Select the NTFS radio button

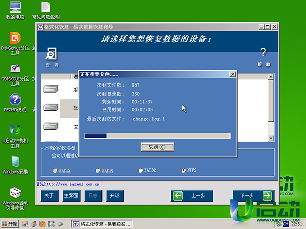(x=183, y=170)
